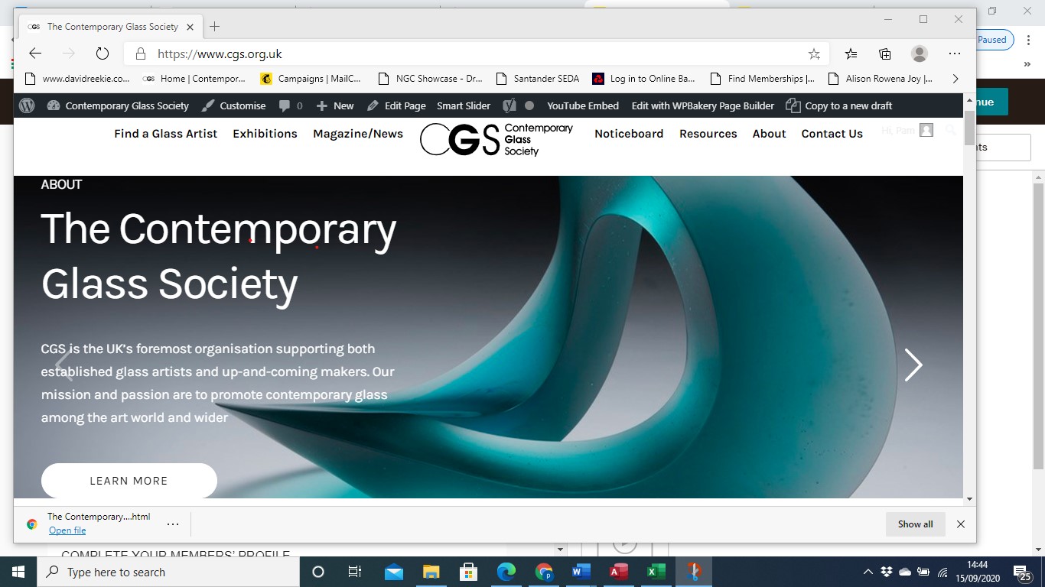Open Exhibitions nav item
Image resolution: width=1045 pixels, height=587 pixels.
point(265,134)
